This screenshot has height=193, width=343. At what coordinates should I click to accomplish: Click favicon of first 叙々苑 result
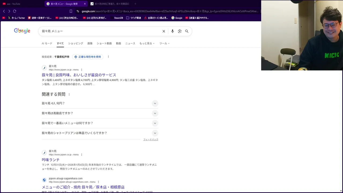click(x=44, y=68)
